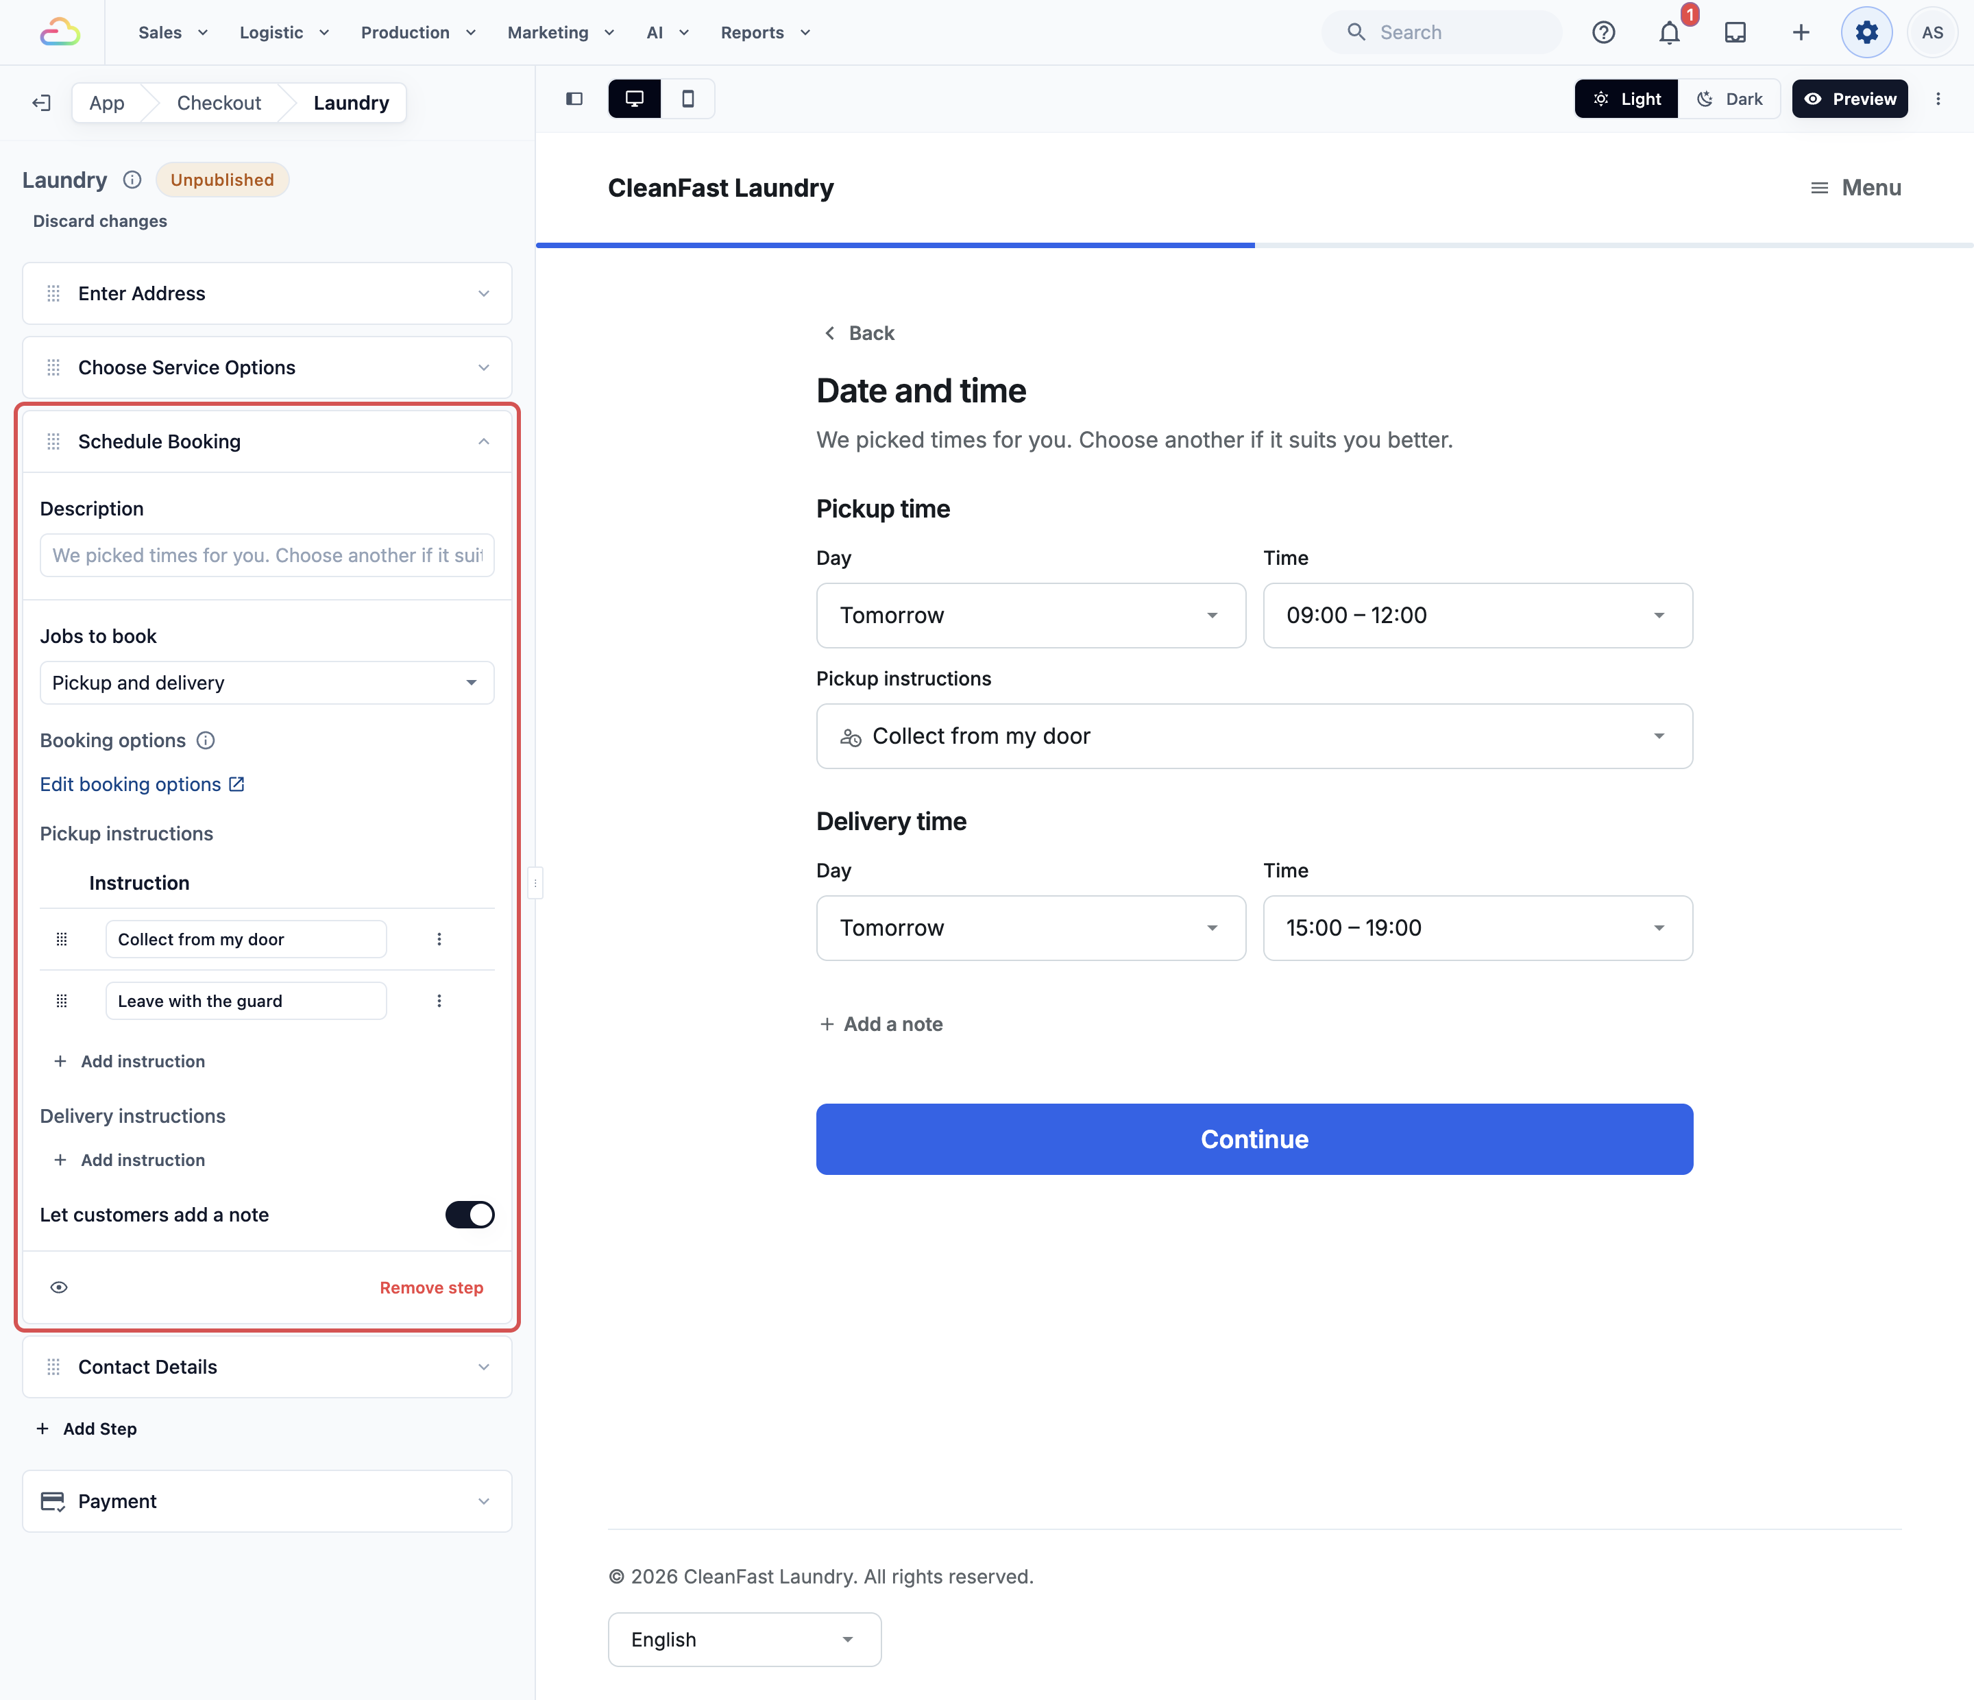Open the Sales menu
1974x1700 pixels.
coord(173,32)
